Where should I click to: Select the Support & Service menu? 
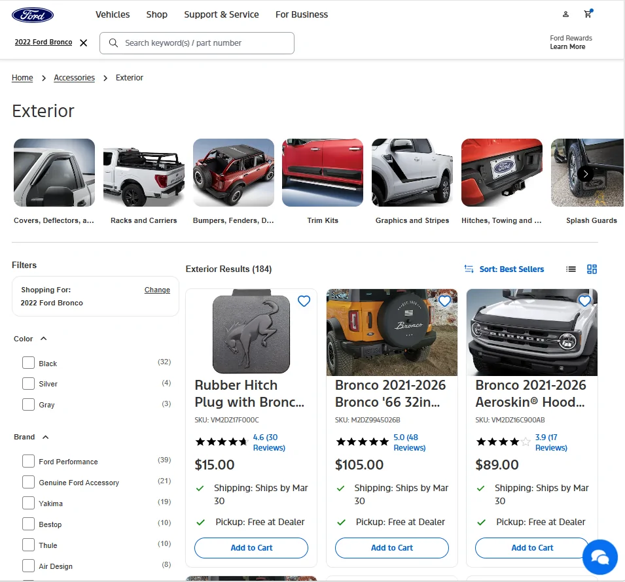tap(221, 14)
